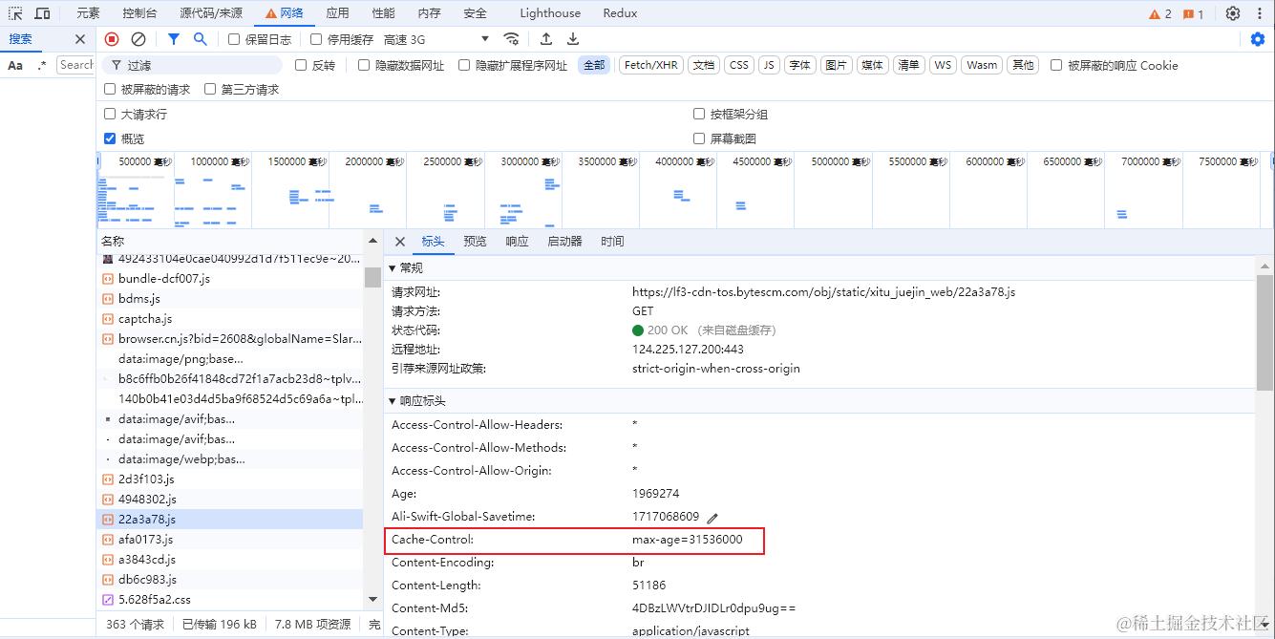The height and width of the screenshot is (639, 1275).
Task: Check the blocked requests checkbox
Action: tap(110, 89)
